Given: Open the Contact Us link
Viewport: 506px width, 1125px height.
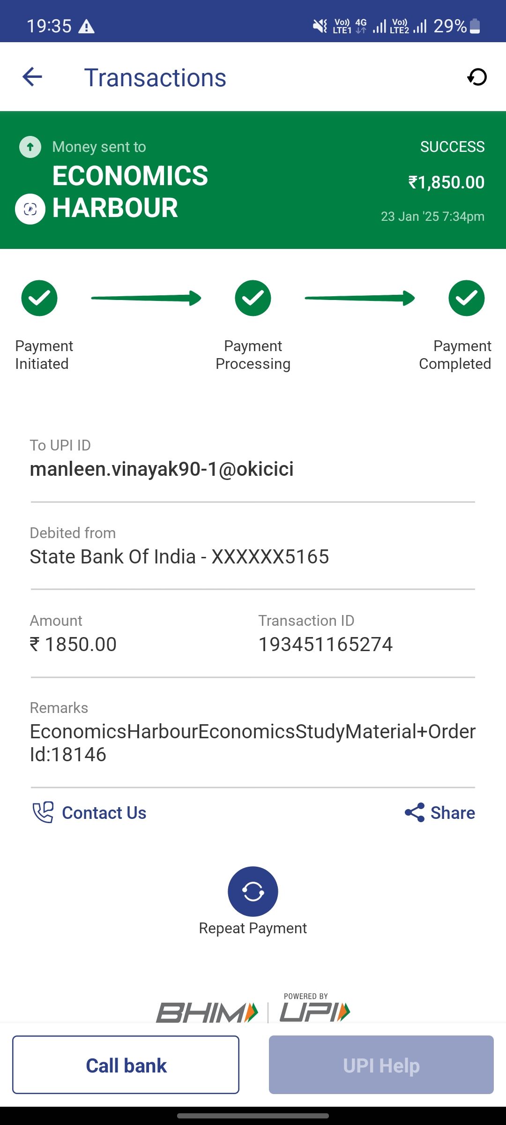Looking at the screenshot, I should (104, 813).
